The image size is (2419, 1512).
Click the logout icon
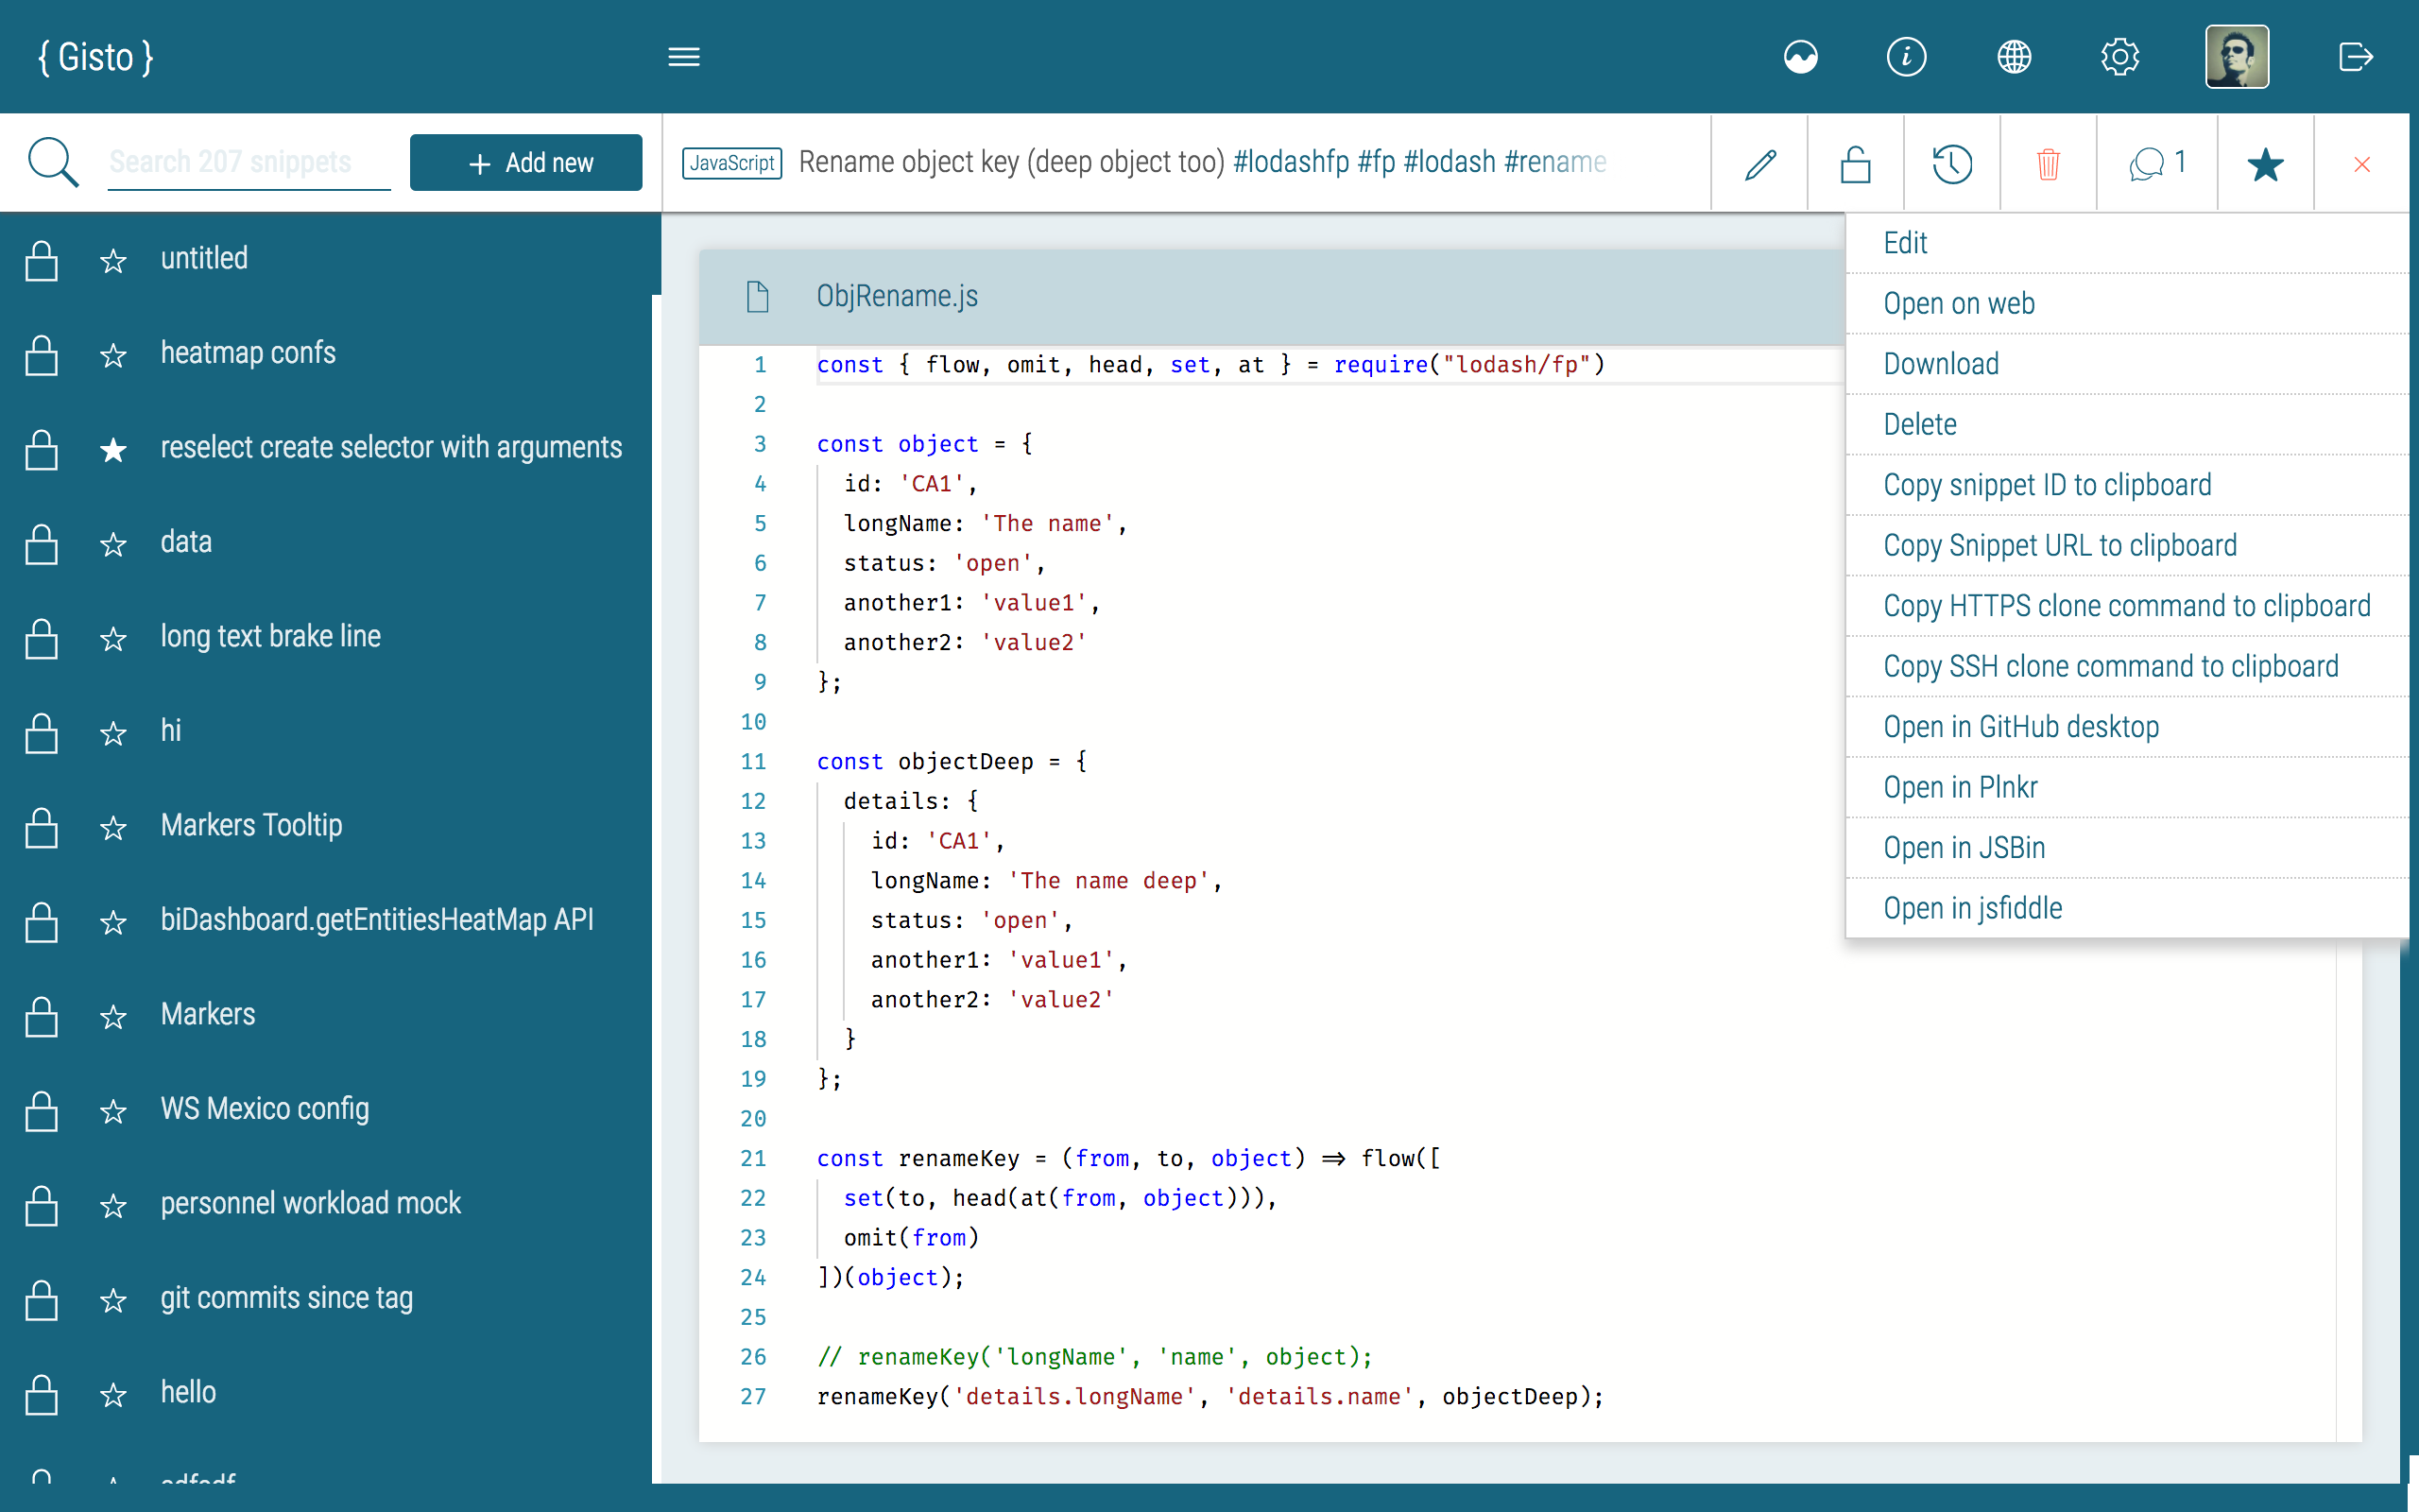point(2356,57)
